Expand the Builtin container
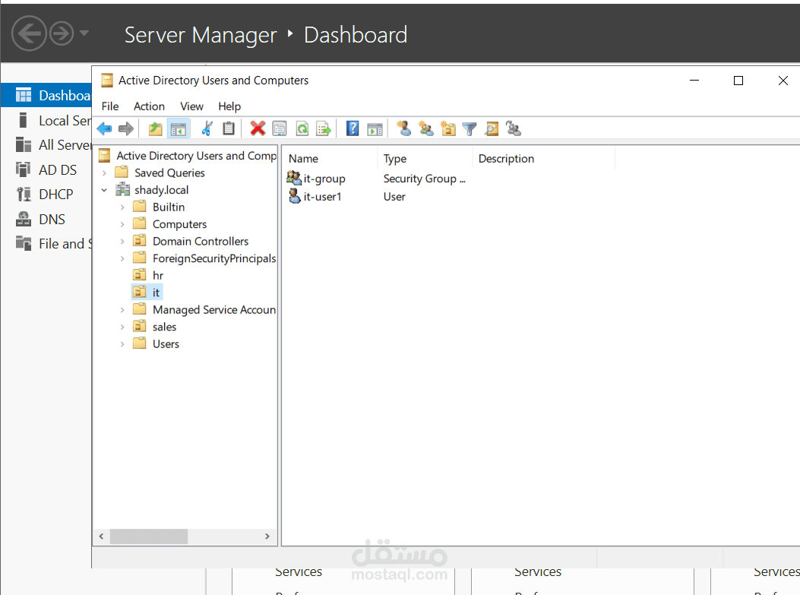 122,207
